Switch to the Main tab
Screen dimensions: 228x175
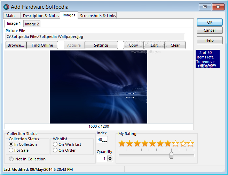pyautogui.click(x=11, y=16)
